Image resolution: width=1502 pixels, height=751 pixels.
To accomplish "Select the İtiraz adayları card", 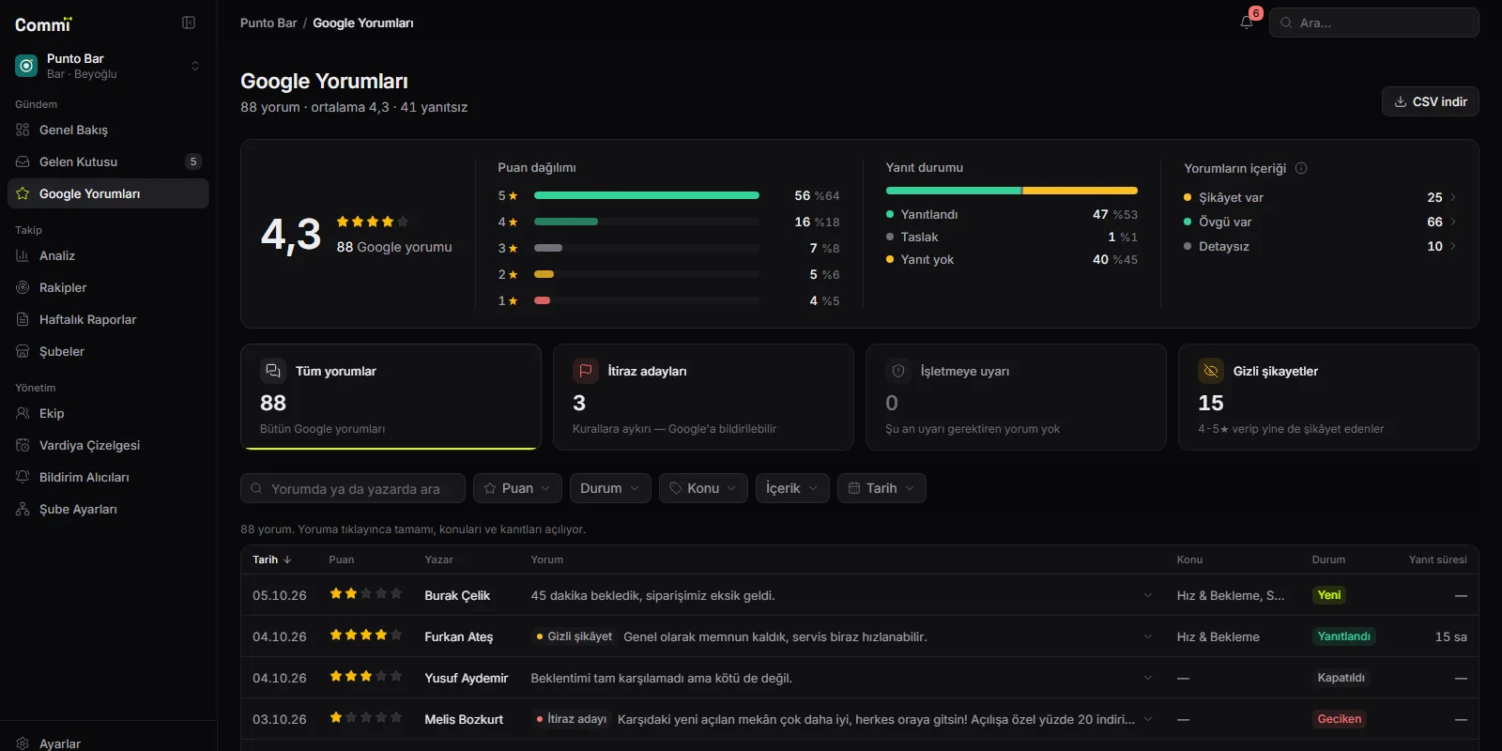I will tap(703, 397).
